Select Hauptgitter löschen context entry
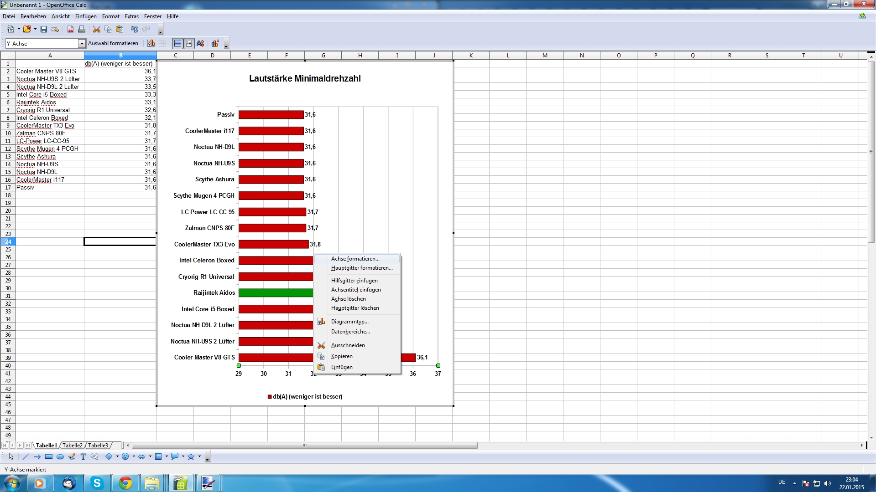Viewport: 876px width, 492px height. [357, 308]
